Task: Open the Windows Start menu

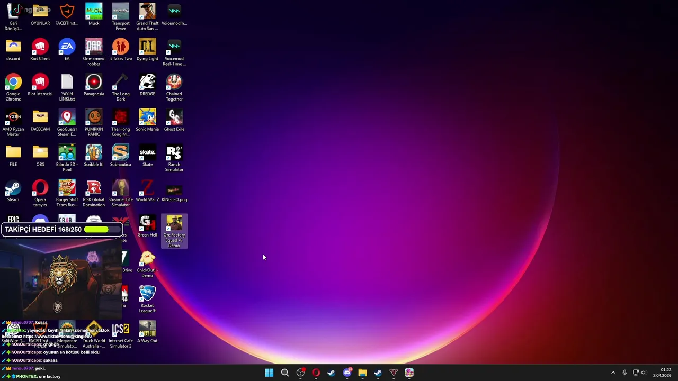Action: coord(269,373)
